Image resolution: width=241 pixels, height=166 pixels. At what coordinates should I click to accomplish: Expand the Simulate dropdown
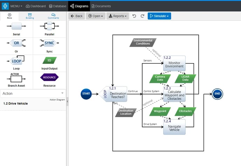(159, 16)
